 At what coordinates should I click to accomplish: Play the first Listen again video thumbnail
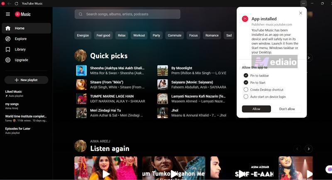[106, 168]
